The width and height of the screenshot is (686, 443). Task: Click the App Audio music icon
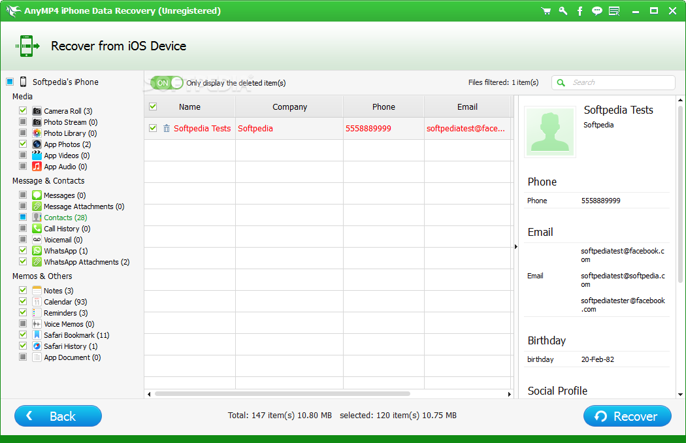(x=37, y=167)
